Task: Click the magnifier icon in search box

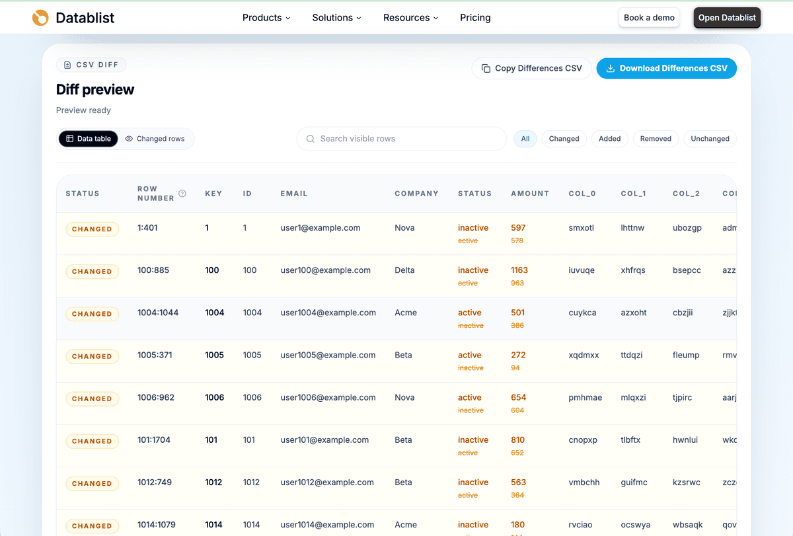Action: pyautogui.click(x=311, y=139)
